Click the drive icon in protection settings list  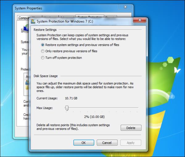[x=27, y=84]
